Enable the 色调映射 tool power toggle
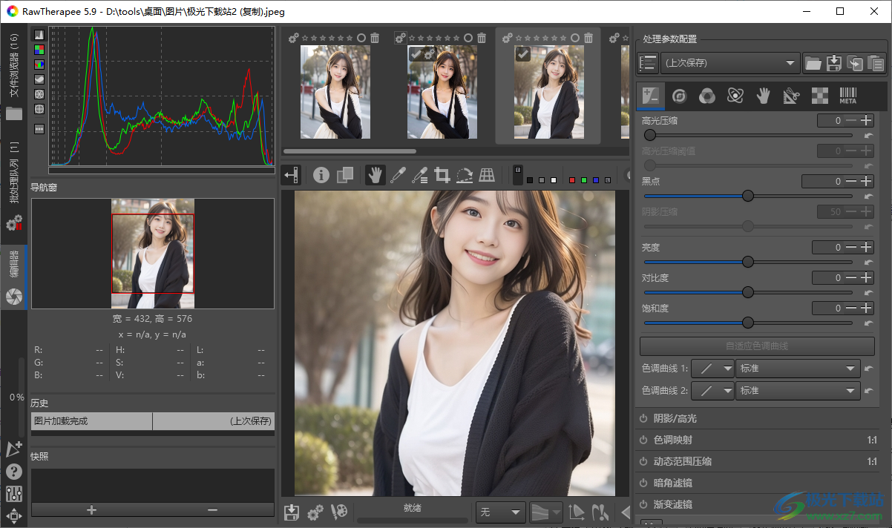The height and width of the screenshot is (528, 892). [643, 440]
